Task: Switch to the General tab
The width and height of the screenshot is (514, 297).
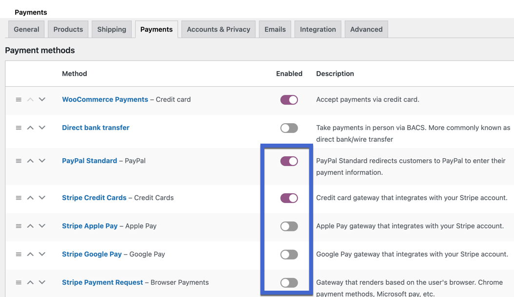Action: click(x=26, y=30)
